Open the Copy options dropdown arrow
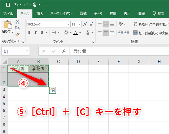The height and width of the screenshot is (134, 169). click(22, 28)
